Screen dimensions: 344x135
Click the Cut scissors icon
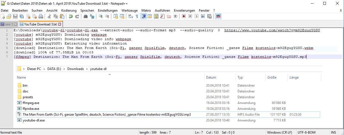[49, 17]
